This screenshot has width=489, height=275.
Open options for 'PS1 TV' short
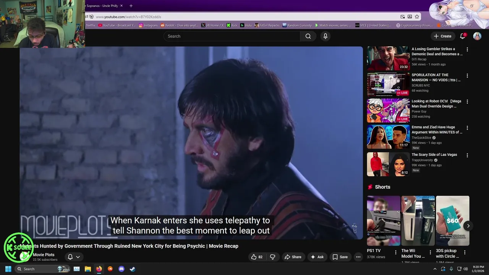pos(396,252)
